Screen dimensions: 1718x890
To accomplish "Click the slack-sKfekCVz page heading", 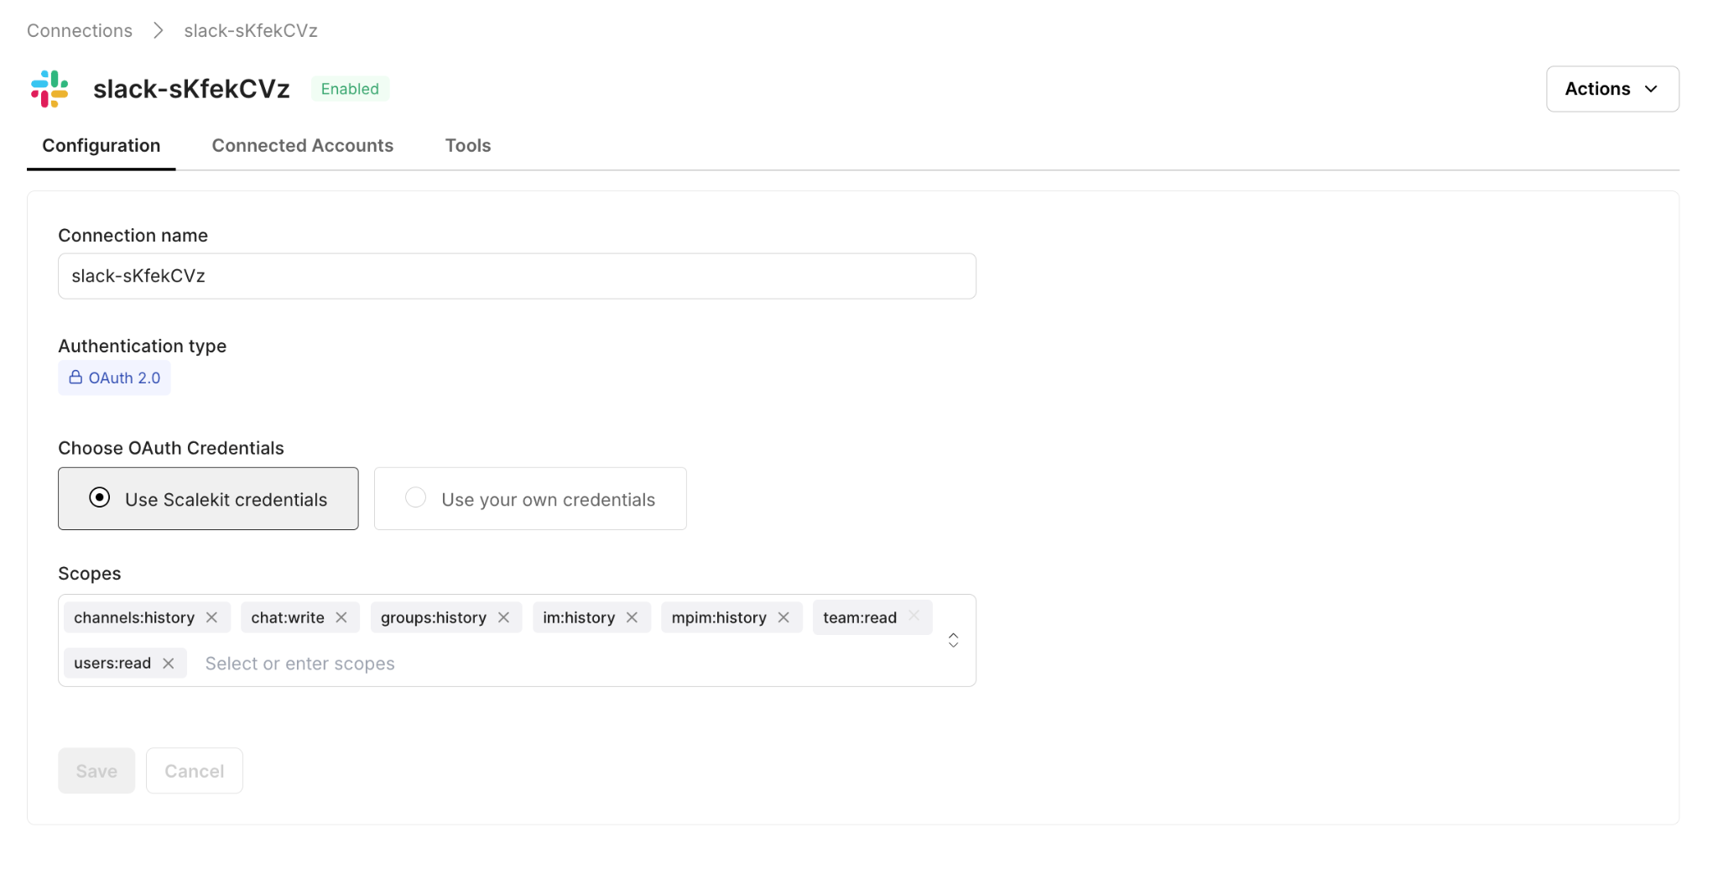I will coord(191,89).
